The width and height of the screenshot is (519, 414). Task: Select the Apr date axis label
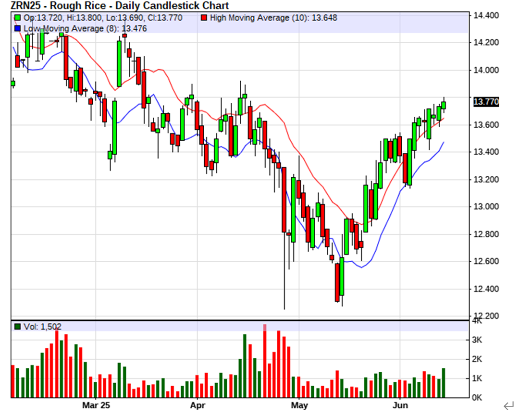click(197, 405)
